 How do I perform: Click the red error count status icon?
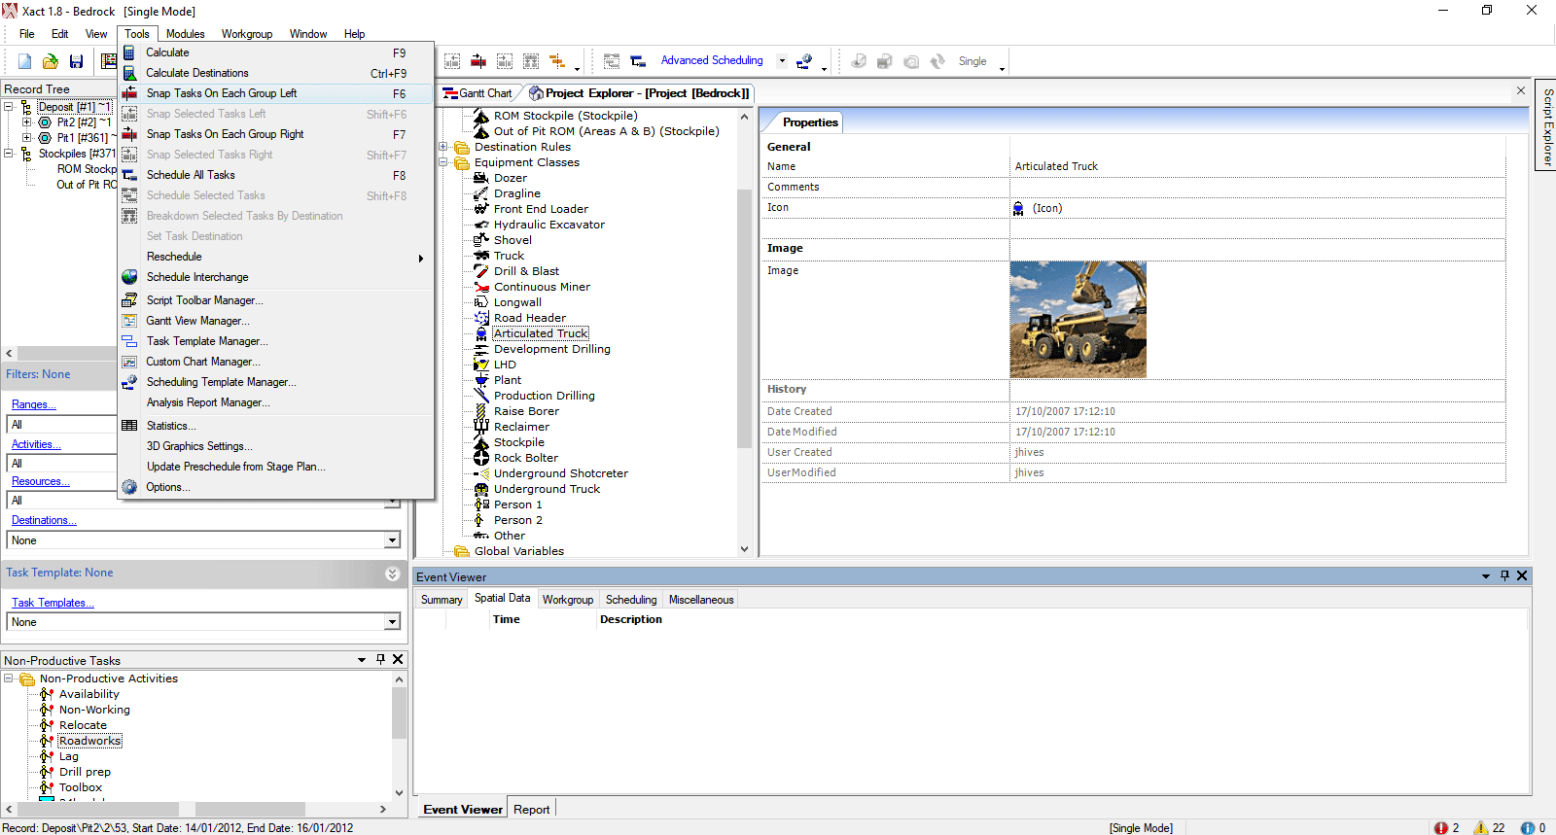pos(1440,827)
